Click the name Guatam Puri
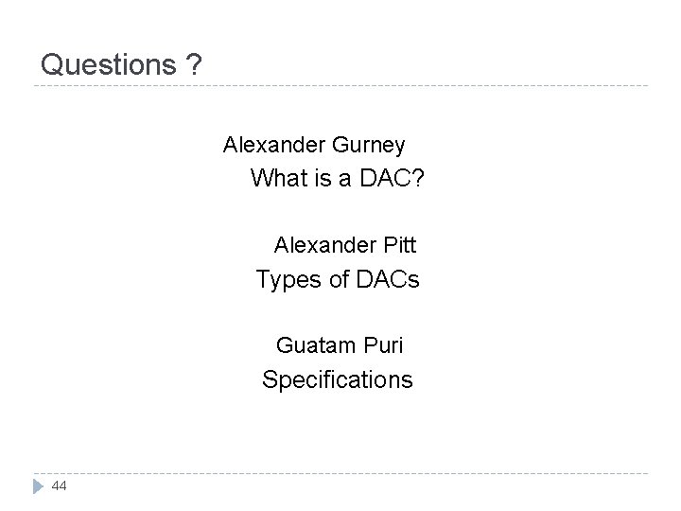 pyautogui.click(x=339, y=345)
